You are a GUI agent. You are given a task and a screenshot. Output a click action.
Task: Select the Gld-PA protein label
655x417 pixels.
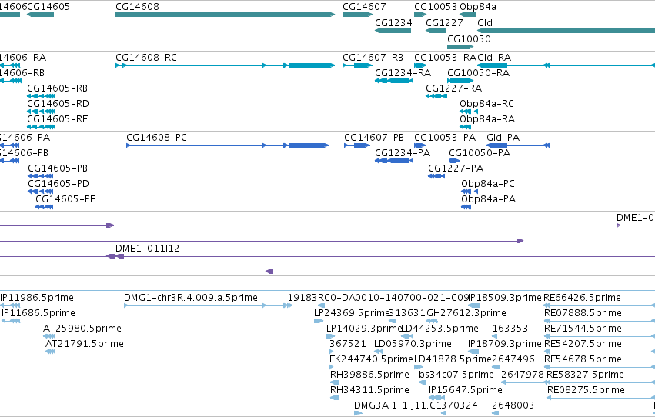[503, 137]
